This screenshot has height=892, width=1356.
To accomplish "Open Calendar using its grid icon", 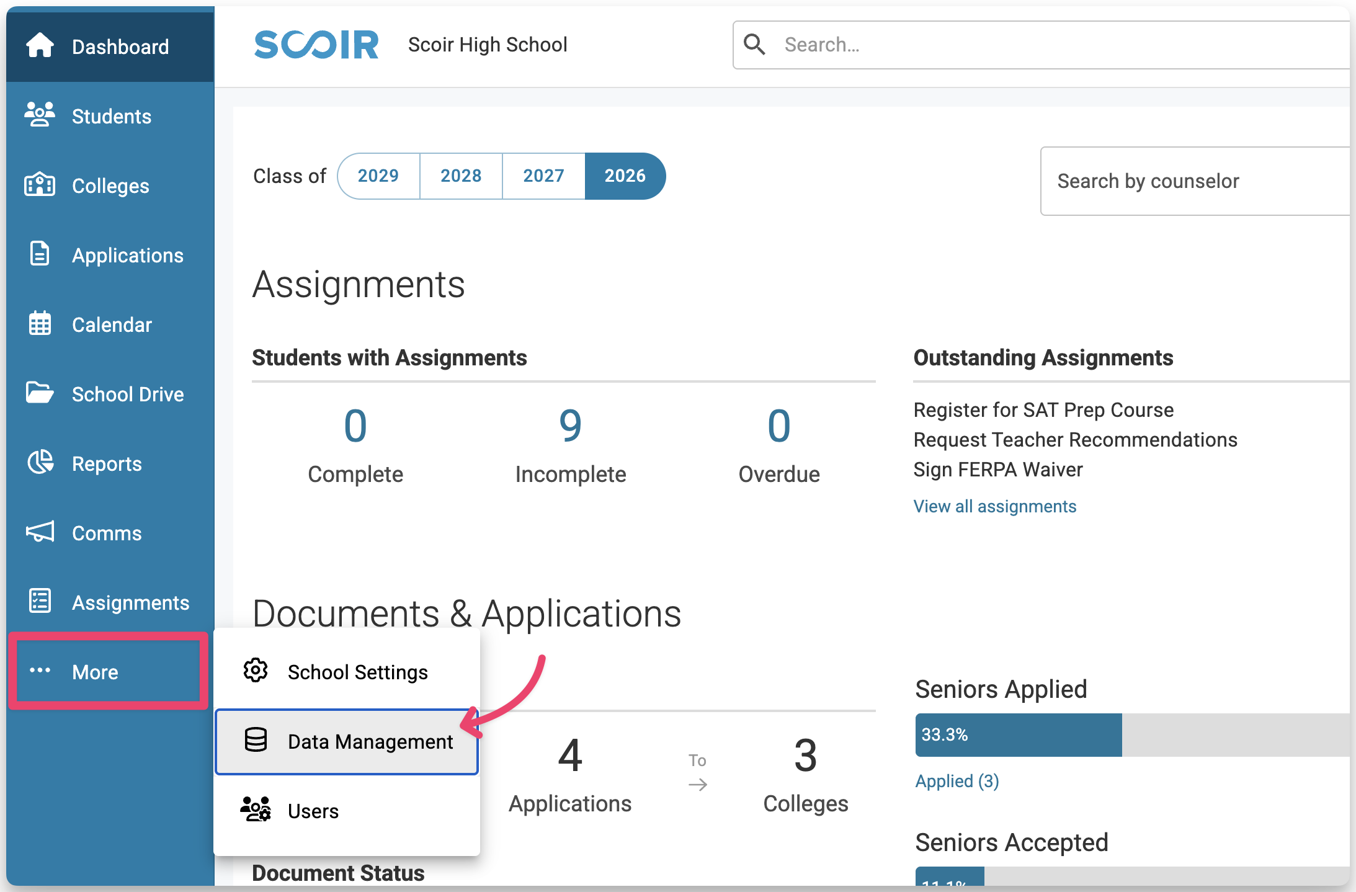I will click(40, 324).
